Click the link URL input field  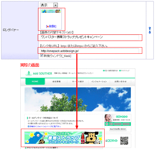tap(89, 51)
